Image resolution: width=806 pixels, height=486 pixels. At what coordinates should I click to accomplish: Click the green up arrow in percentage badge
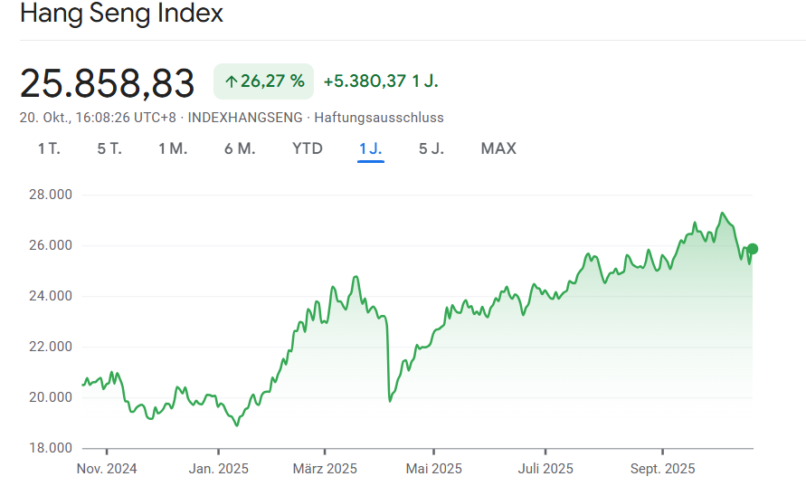coord(231,81)
